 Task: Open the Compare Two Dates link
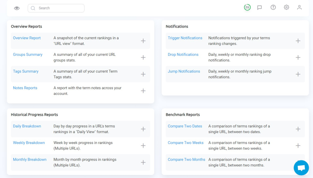pos(185,126)
